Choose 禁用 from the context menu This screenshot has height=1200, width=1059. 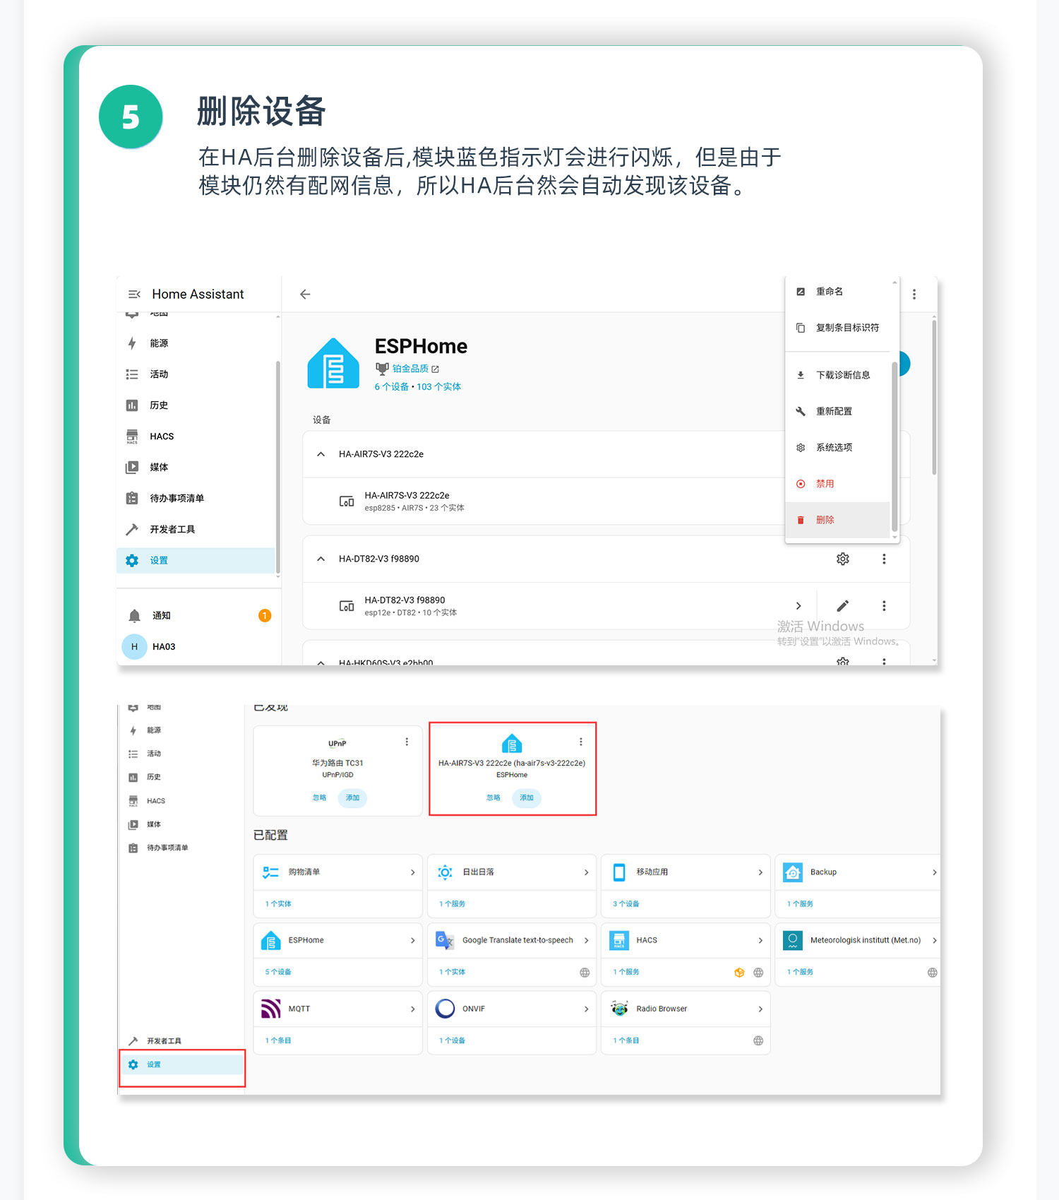pos(838,484)
